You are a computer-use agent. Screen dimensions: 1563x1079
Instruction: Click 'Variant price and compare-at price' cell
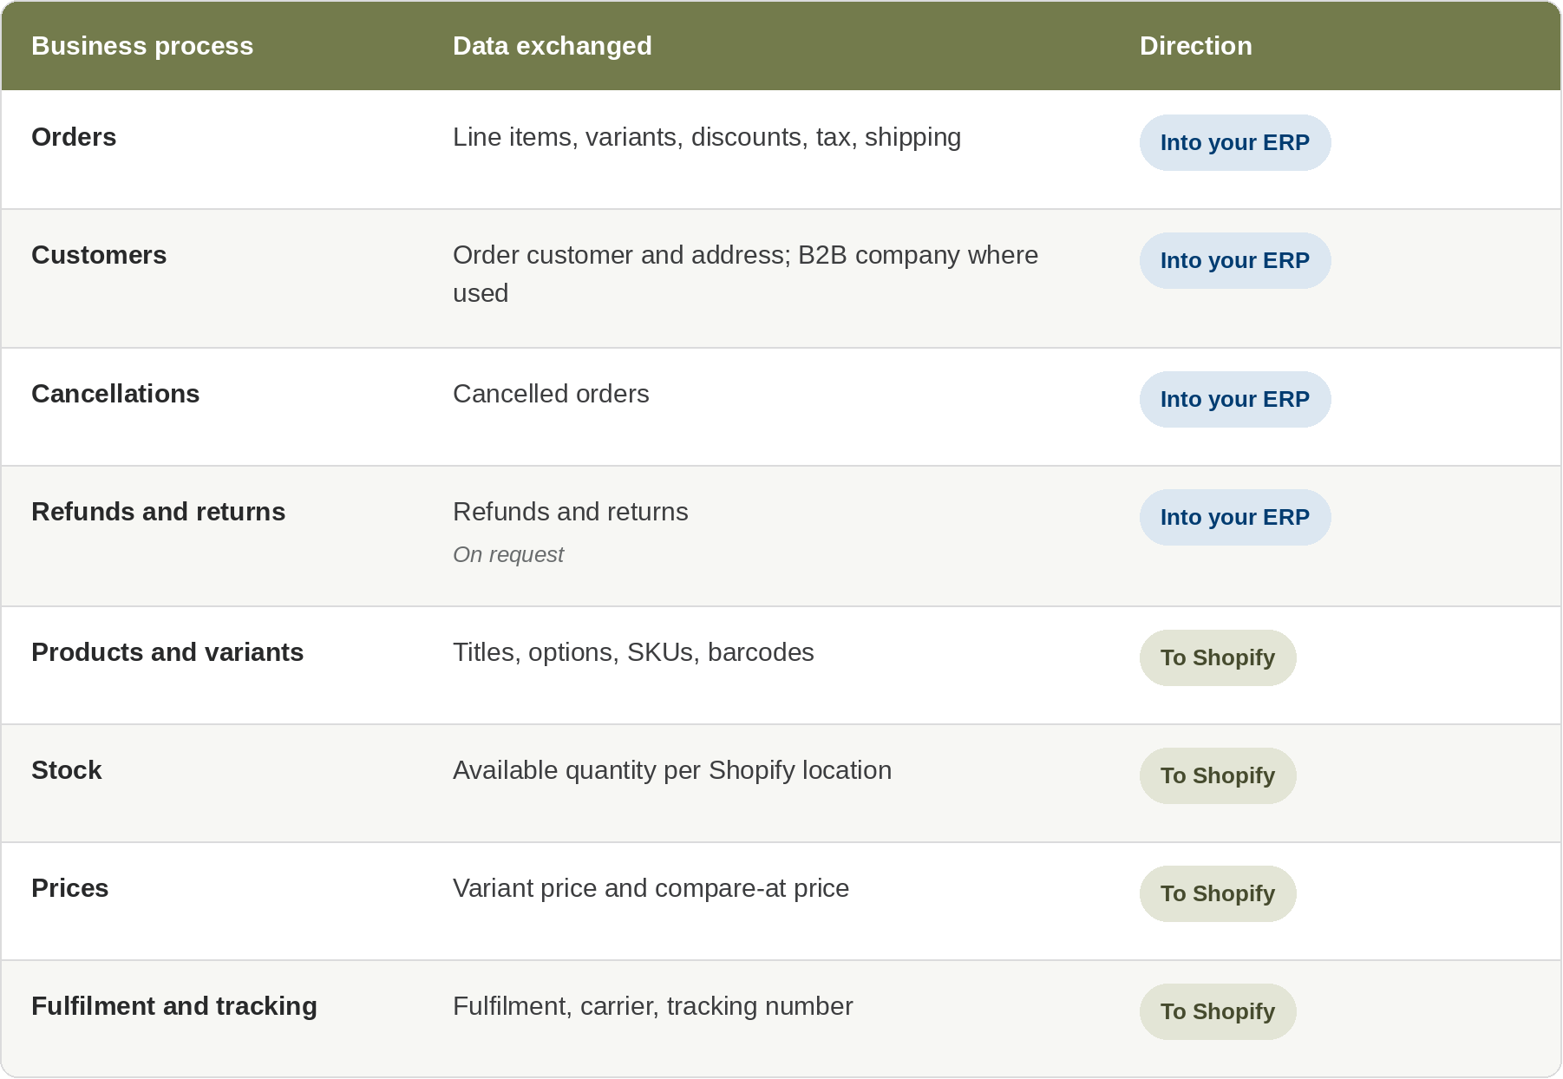651,888
